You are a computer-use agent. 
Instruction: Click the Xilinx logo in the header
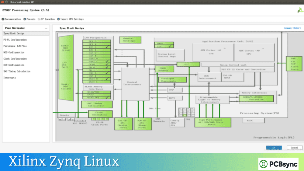point(300,10)
